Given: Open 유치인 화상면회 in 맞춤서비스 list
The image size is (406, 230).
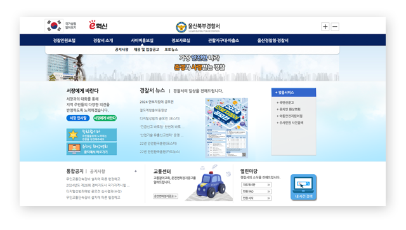Looking at the screenshot, I should click(x=289, y=109).
